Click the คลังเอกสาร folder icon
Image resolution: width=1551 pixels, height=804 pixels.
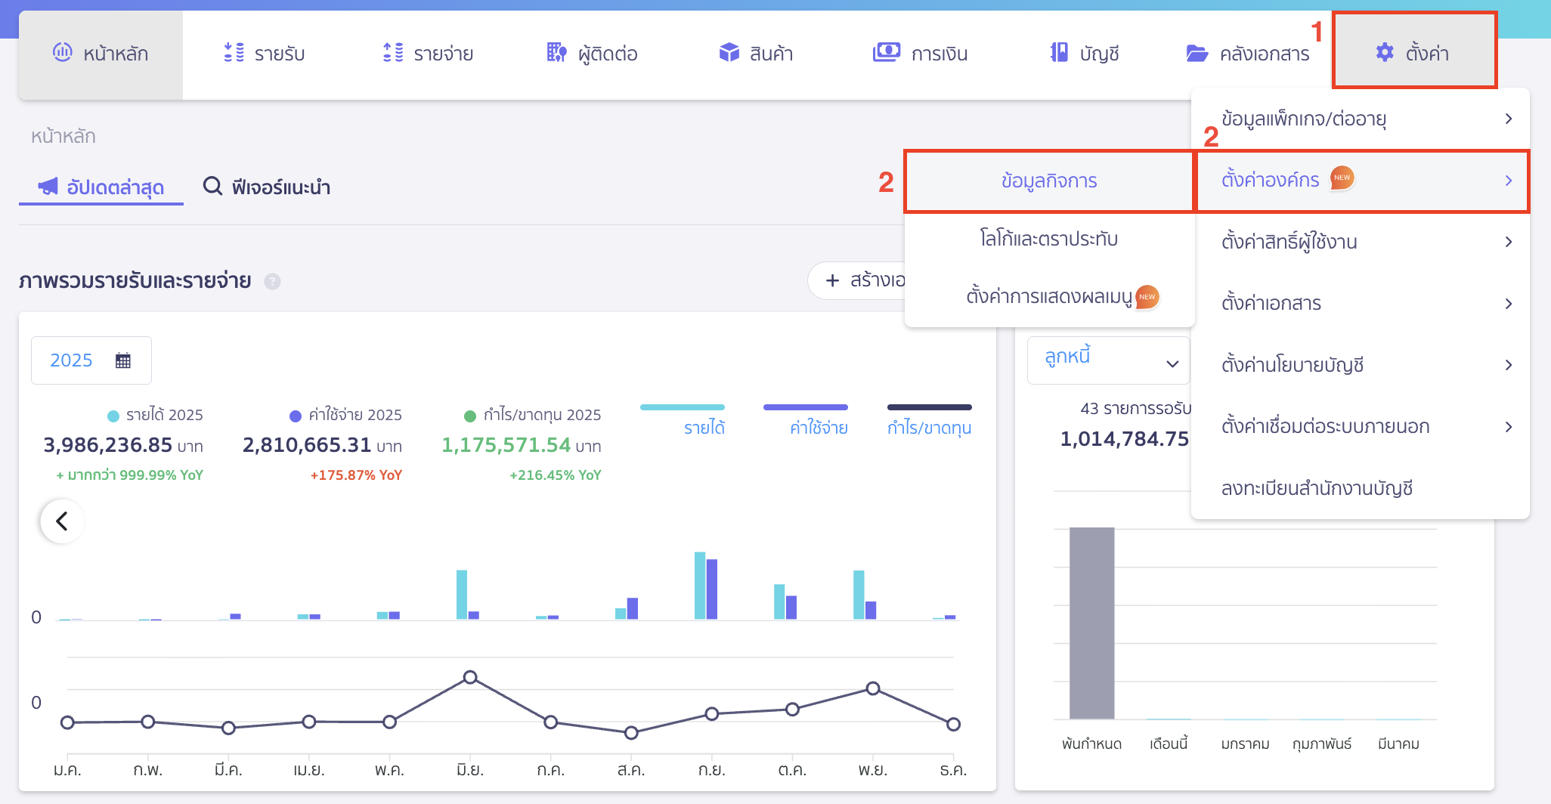[1197, 53]
